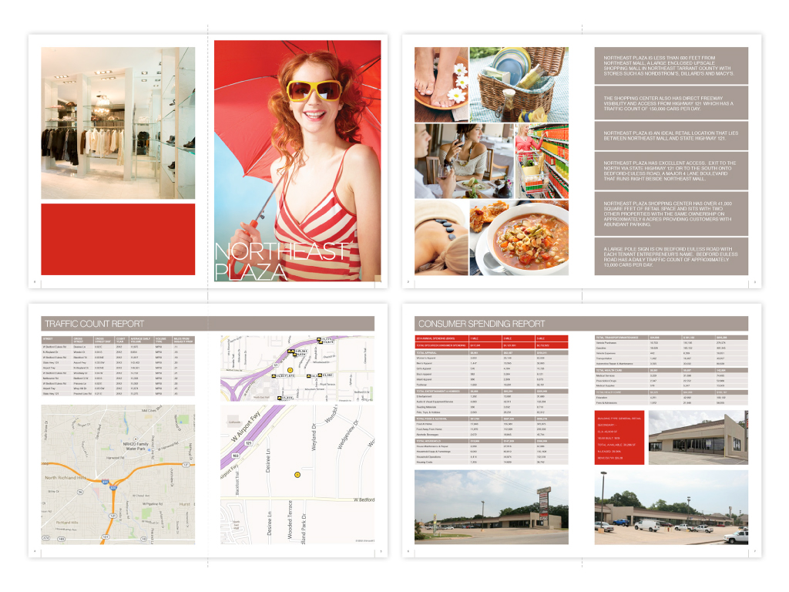Select the hot stone massage photo
Screen dimensions: 789x592
tap(442, 237)
